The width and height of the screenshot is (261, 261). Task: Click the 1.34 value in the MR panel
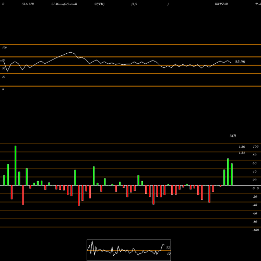(242, 153)
